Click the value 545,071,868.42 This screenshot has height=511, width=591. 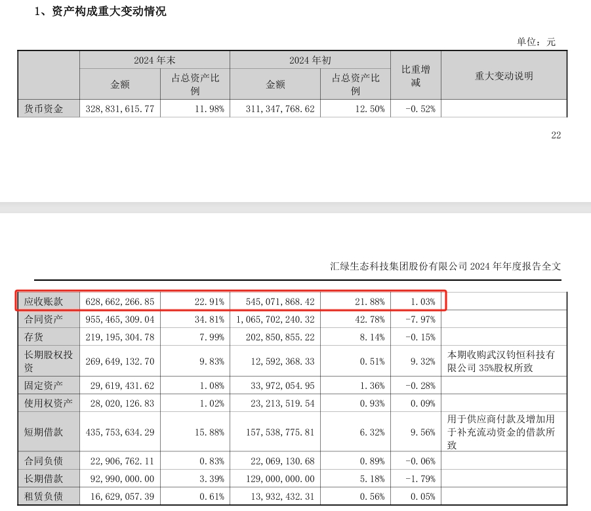tap(280, 302)
